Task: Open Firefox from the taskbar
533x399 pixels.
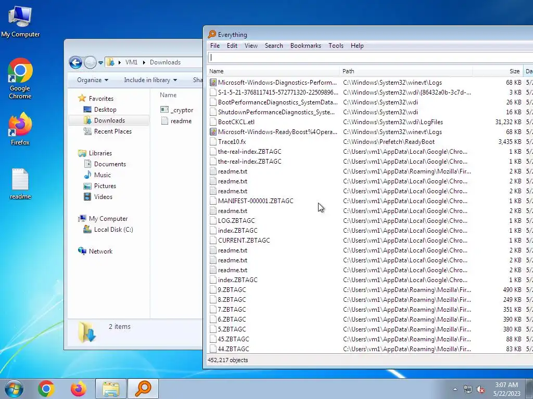Action: coord(79,389)
